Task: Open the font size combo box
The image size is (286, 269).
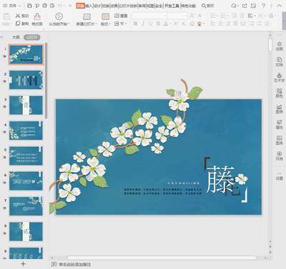Action: (177, 16)
